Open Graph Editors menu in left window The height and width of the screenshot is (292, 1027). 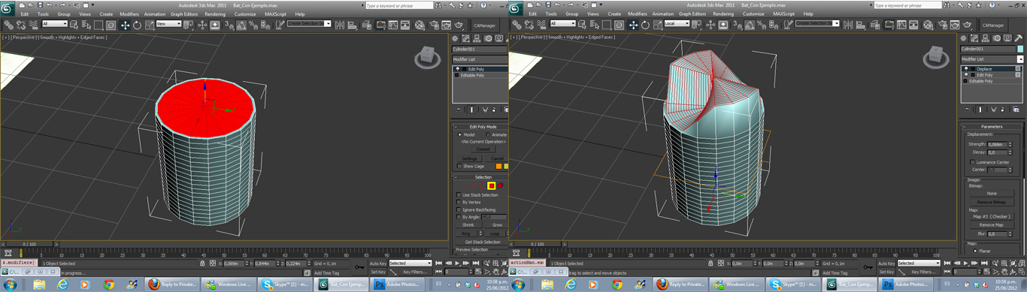pyautogui.click(x=184, y=14)
